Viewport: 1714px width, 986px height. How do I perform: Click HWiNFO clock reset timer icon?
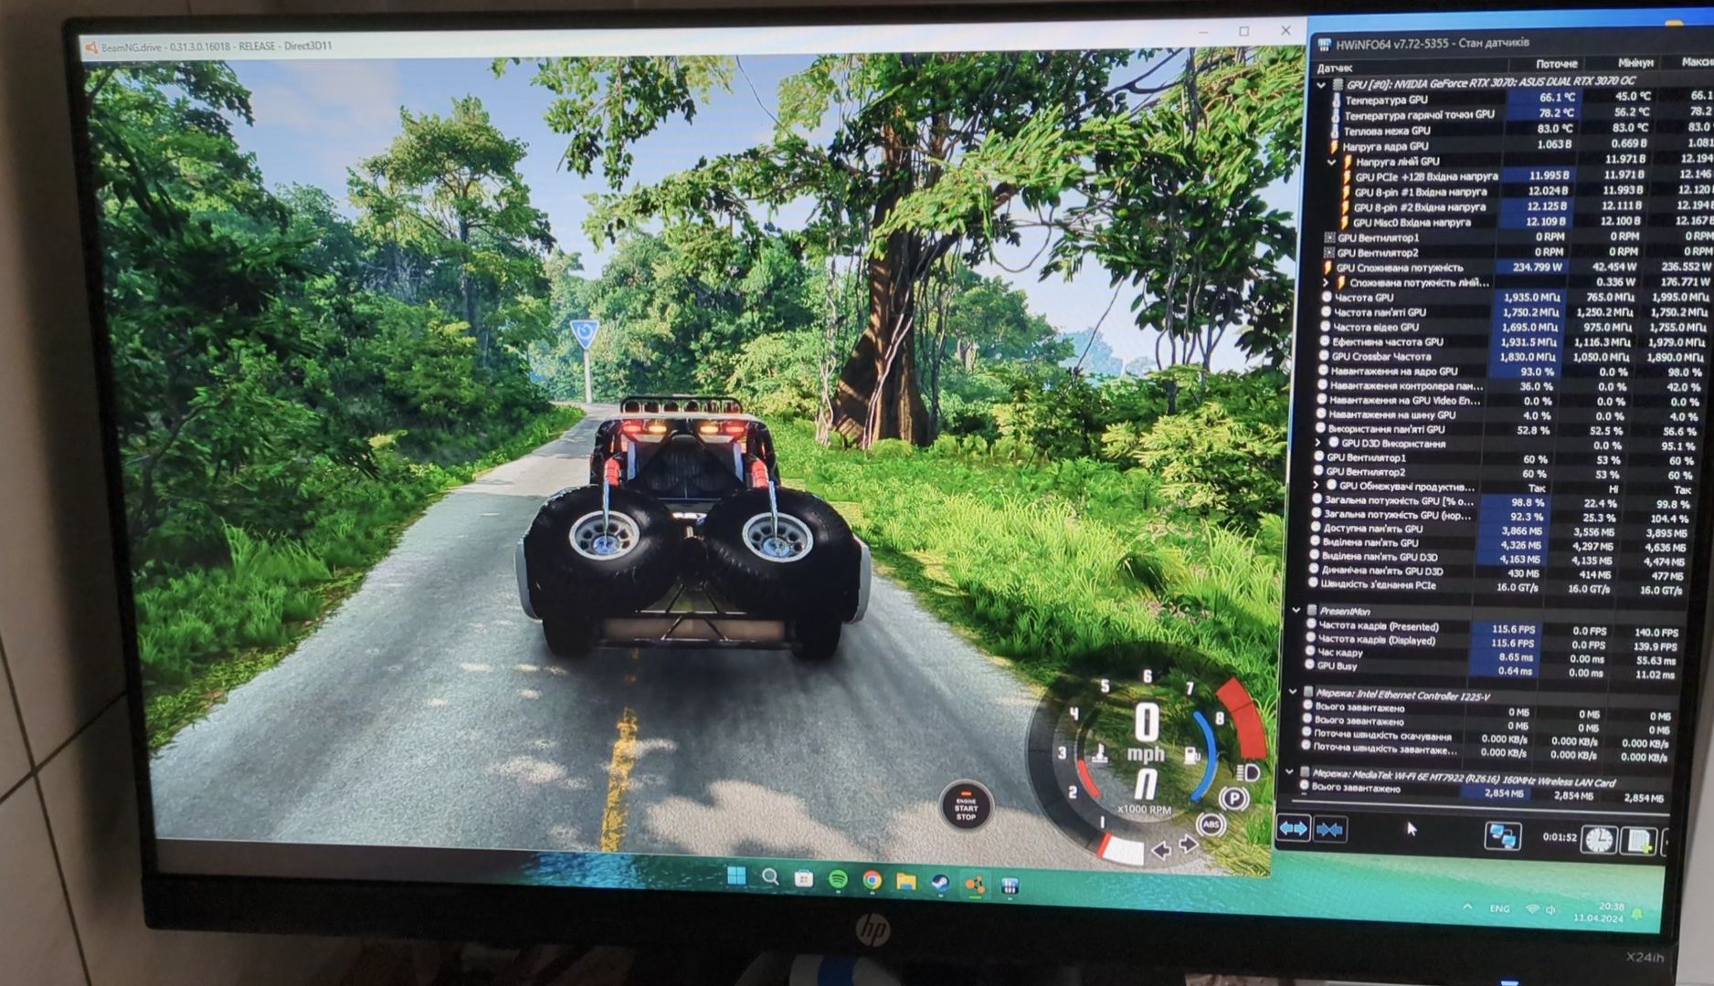[1599, 838]
